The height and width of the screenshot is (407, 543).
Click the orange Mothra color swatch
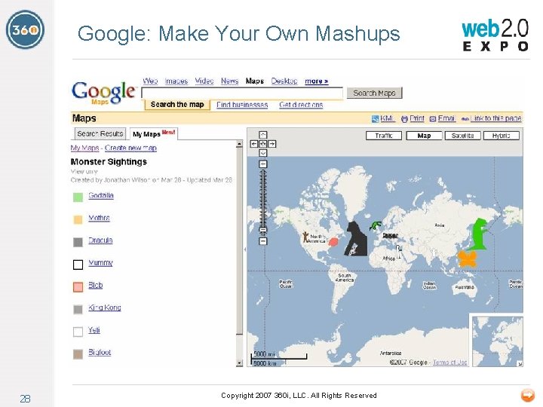[x=78, y=220]
